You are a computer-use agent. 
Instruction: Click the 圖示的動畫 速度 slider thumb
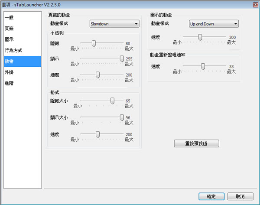click(200, 37)
